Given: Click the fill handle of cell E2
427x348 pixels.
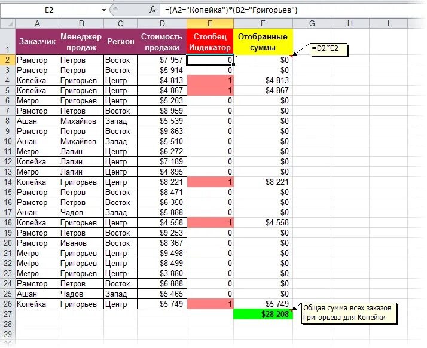Looking at the screenshot, I should [233, 65].
